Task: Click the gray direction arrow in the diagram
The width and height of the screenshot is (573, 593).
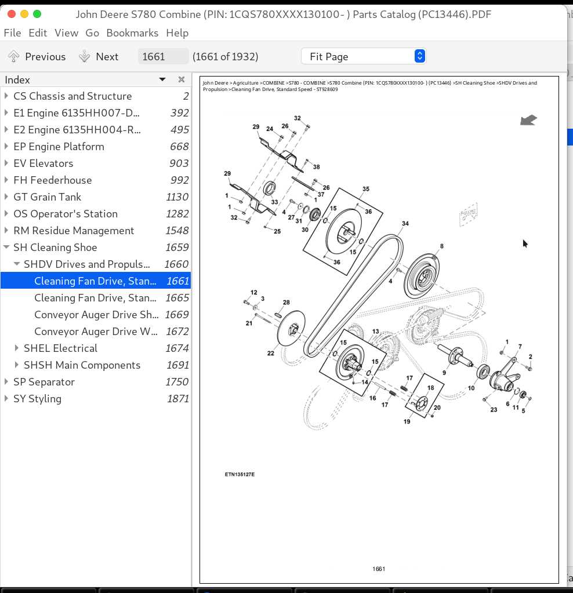Action: pyautogui.click(x=528, y=120)
